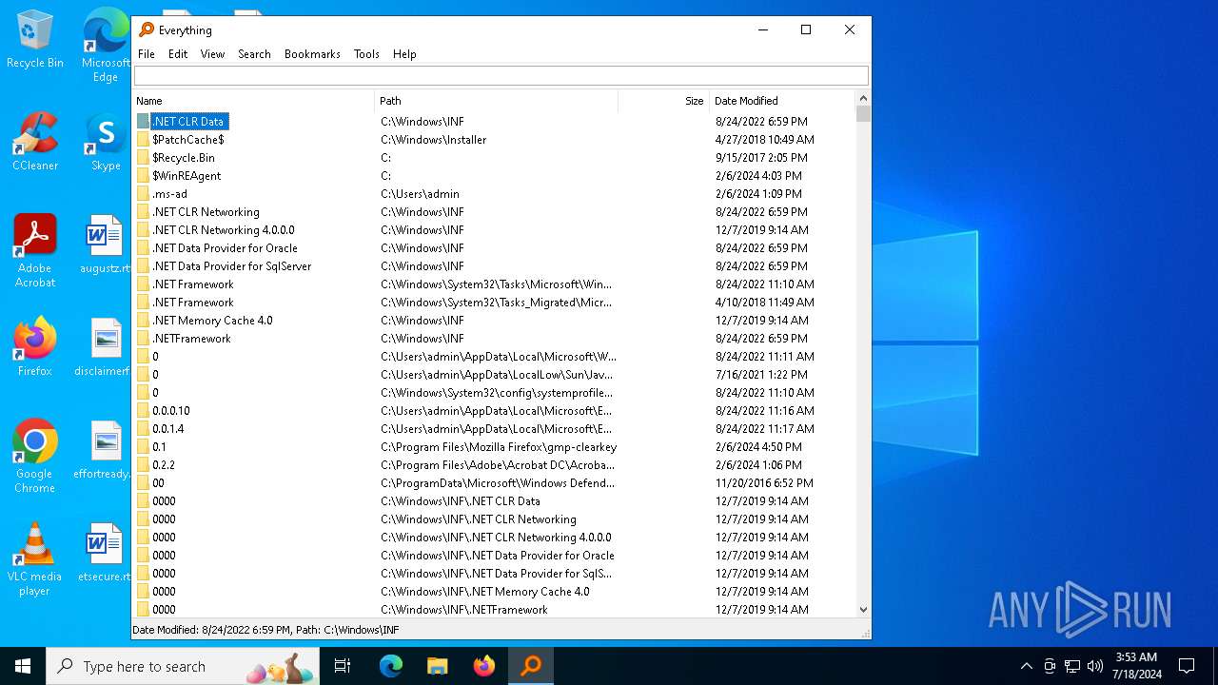The width and height of the screenshot is (1218, 685).
Task: Select the 00 folder row
Action: point(494,483)
